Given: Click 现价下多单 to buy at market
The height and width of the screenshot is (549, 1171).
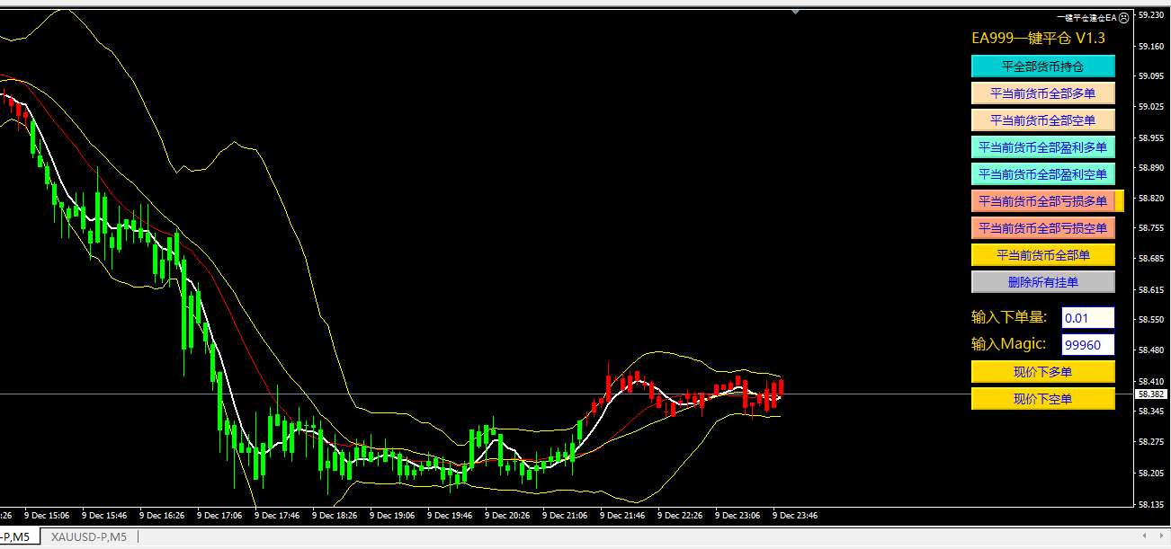Looking at the screenshot, I should pyautogui.click(x=1043, y=372).
